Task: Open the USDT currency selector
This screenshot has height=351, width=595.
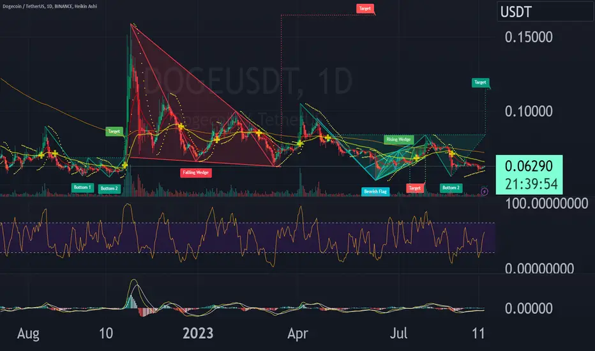Action: tap(546, 11)
